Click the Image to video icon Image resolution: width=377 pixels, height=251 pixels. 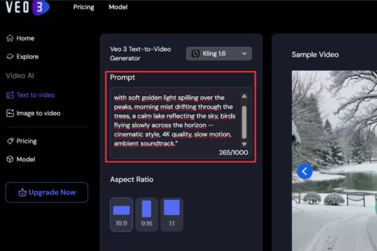(x=10, y=113)
